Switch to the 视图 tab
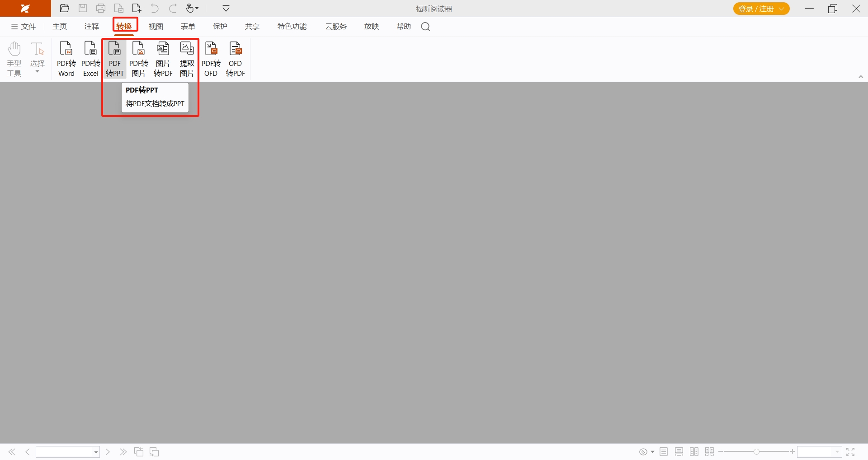Image resolution: width=868 pixels, height=460 pixels. (156, 27)
